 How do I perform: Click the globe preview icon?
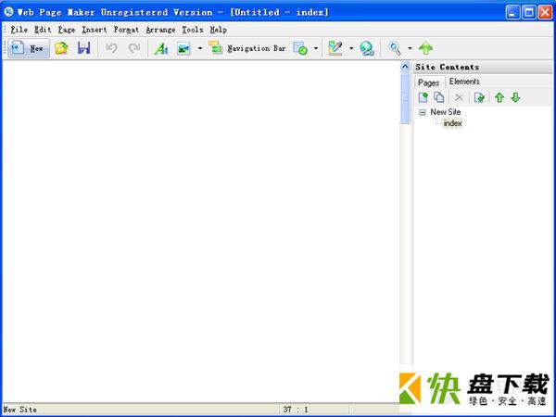click(x=367, y=48)
